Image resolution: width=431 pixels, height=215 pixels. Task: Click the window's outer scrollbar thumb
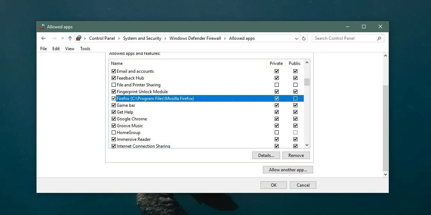386,128
